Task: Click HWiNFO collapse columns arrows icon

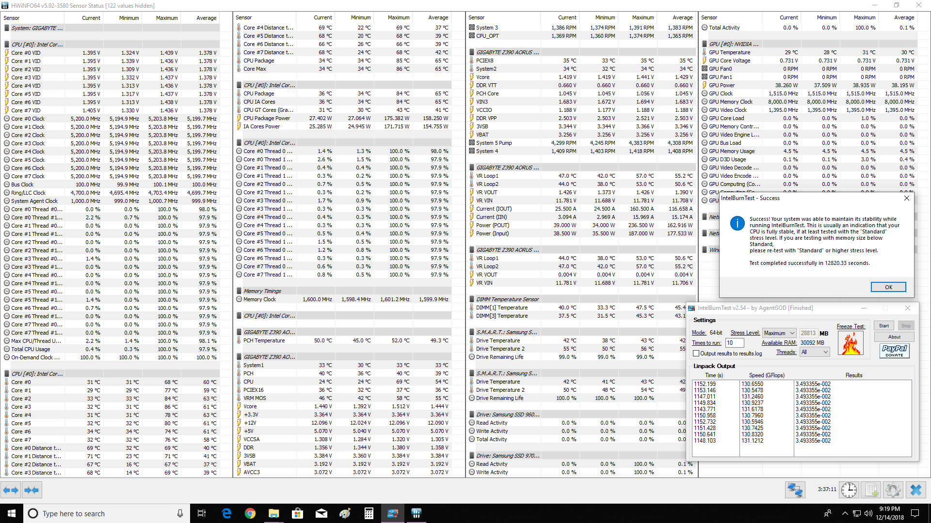Action: click(32, 490)
